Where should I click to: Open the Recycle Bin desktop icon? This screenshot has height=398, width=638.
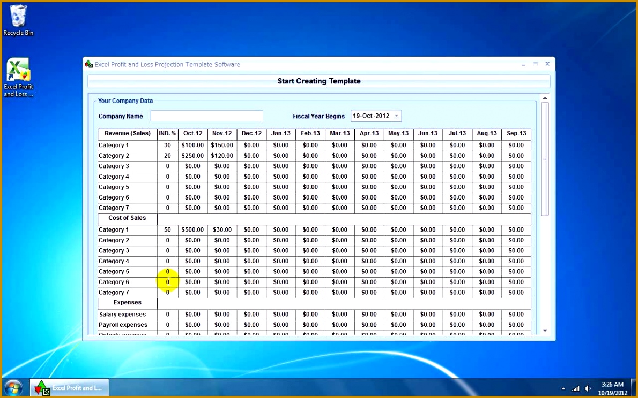pyautogui.click(x=18, y=20)
